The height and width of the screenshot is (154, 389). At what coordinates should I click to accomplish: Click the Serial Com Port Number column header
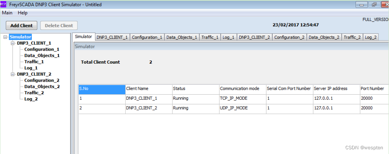(x=290, y=89)
